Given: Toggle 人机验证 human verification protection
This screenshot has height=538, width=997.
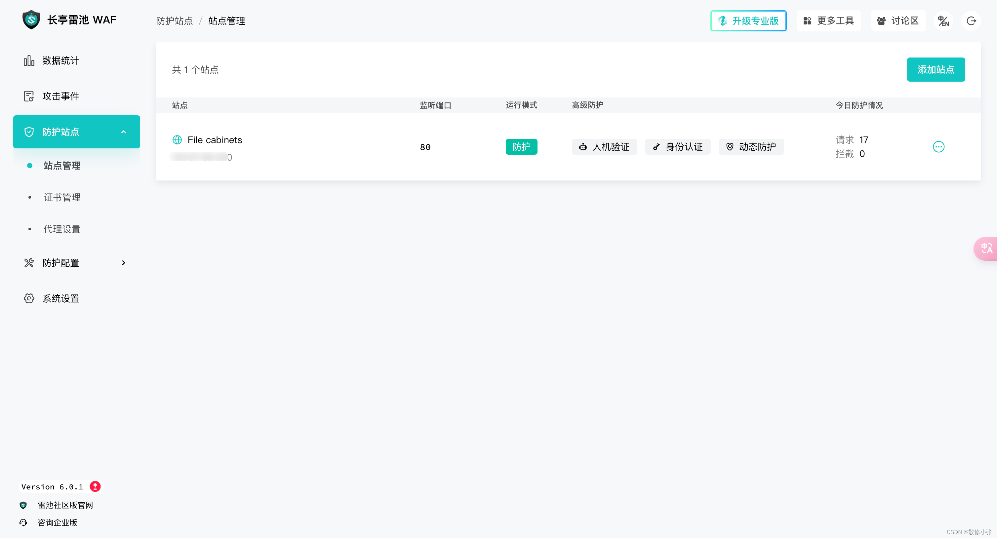Looking at the screenshot, I should pos(604,147).
